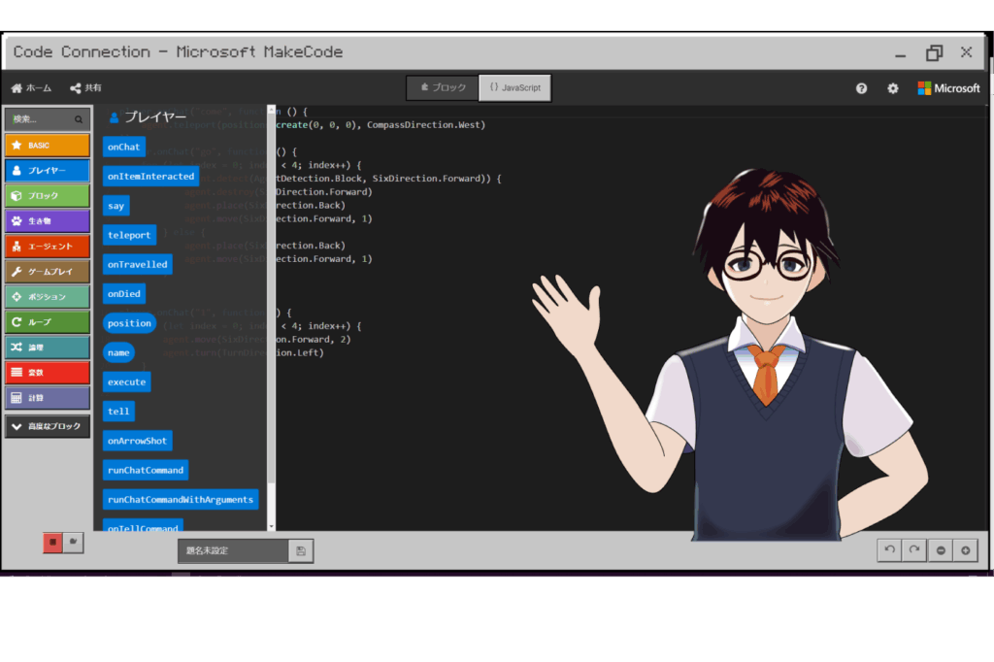Open the ゲームプレイ gameplay category
The width and height of the screenshot is (994, 662).
coord(48,272)
